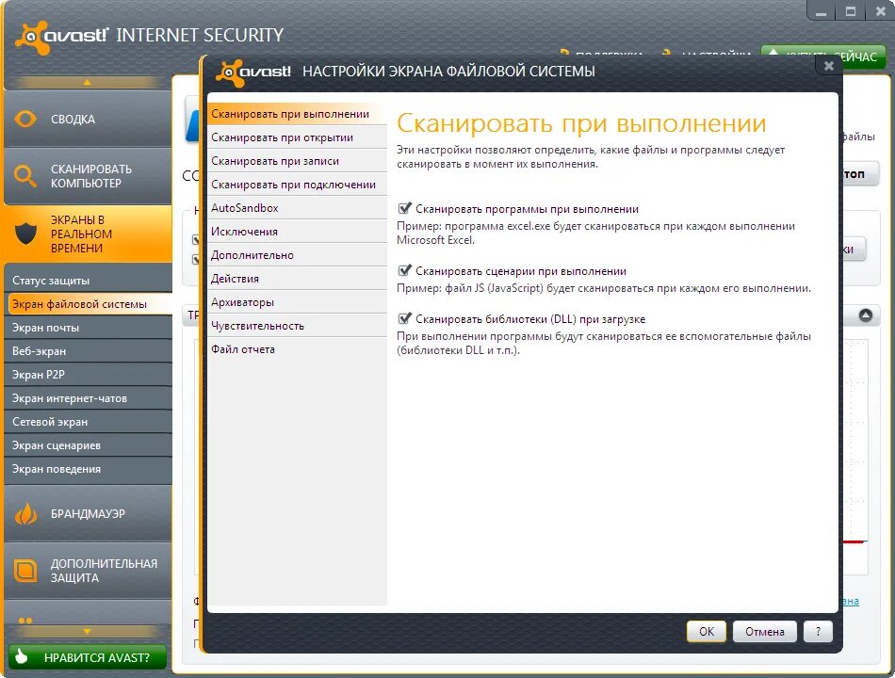Click the avast! logo in settings dialog header
The width and height of the screenshot is (895, 678).
coord(253,73)
